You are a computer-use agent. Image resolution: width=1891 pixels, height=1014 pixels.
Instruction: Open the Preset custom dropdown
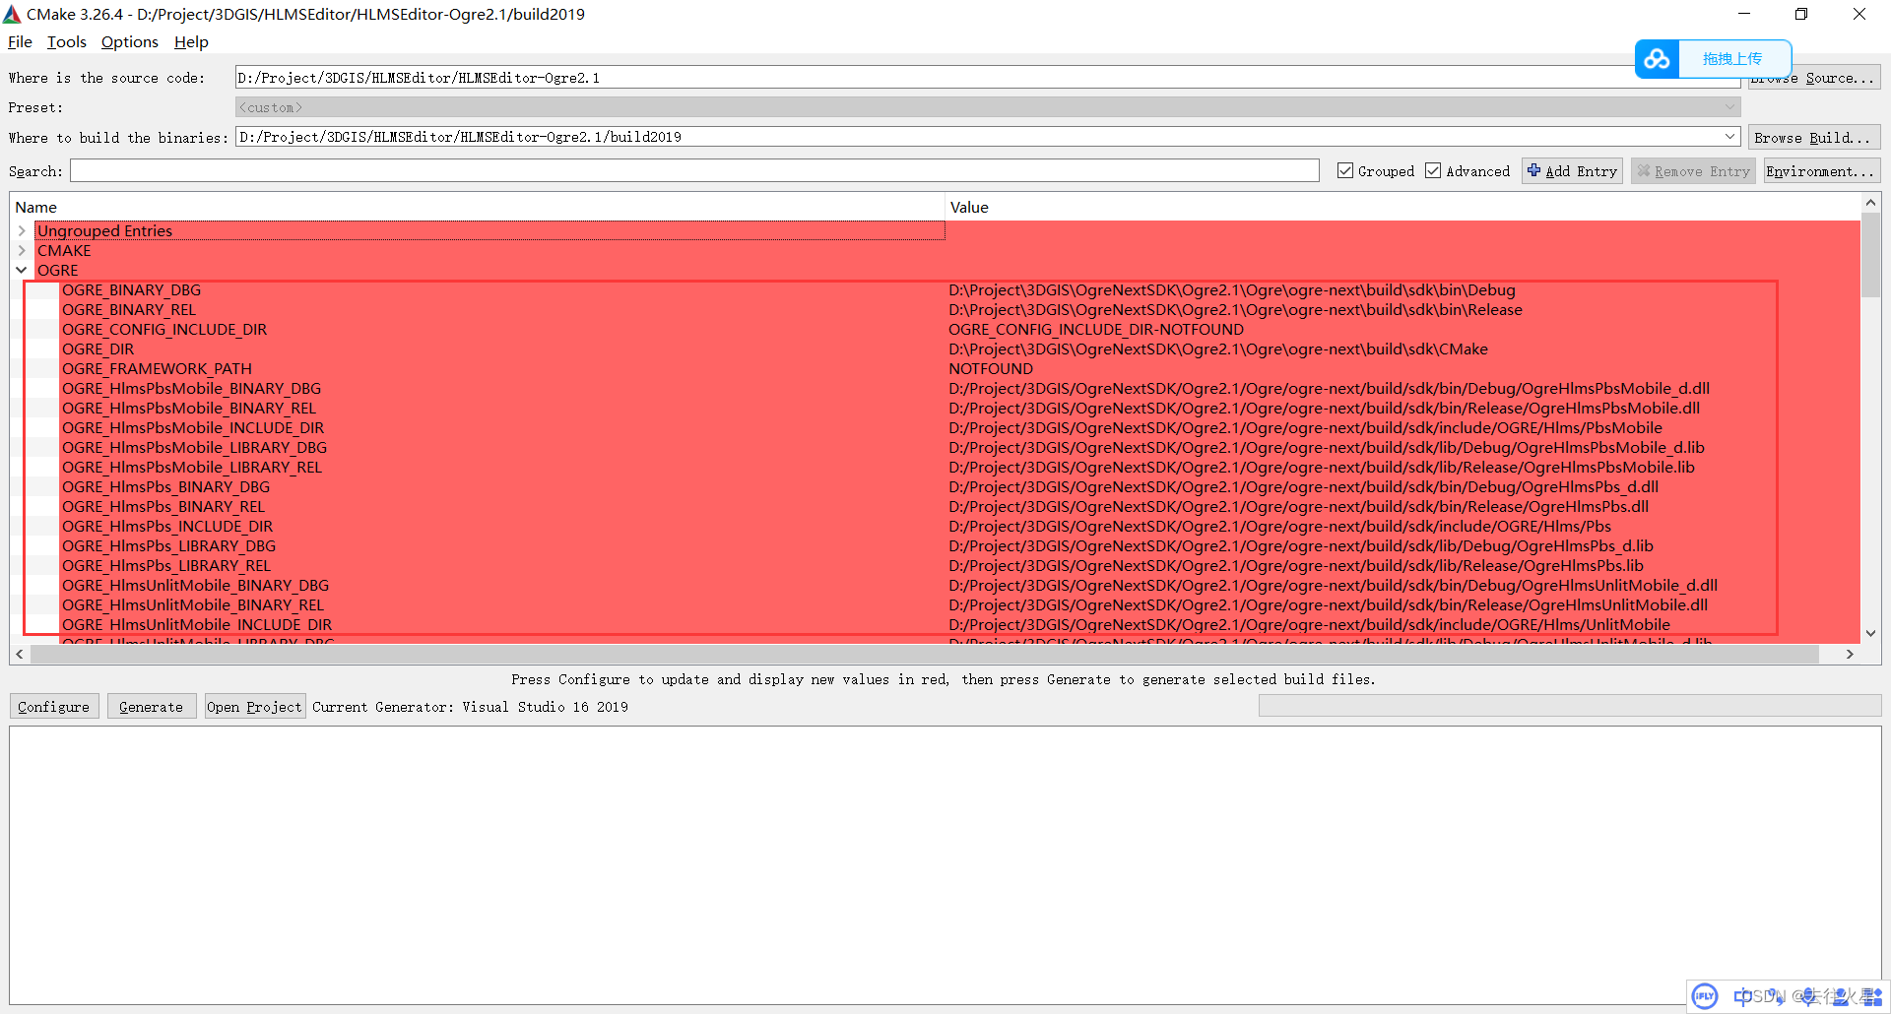click(987, 107)
